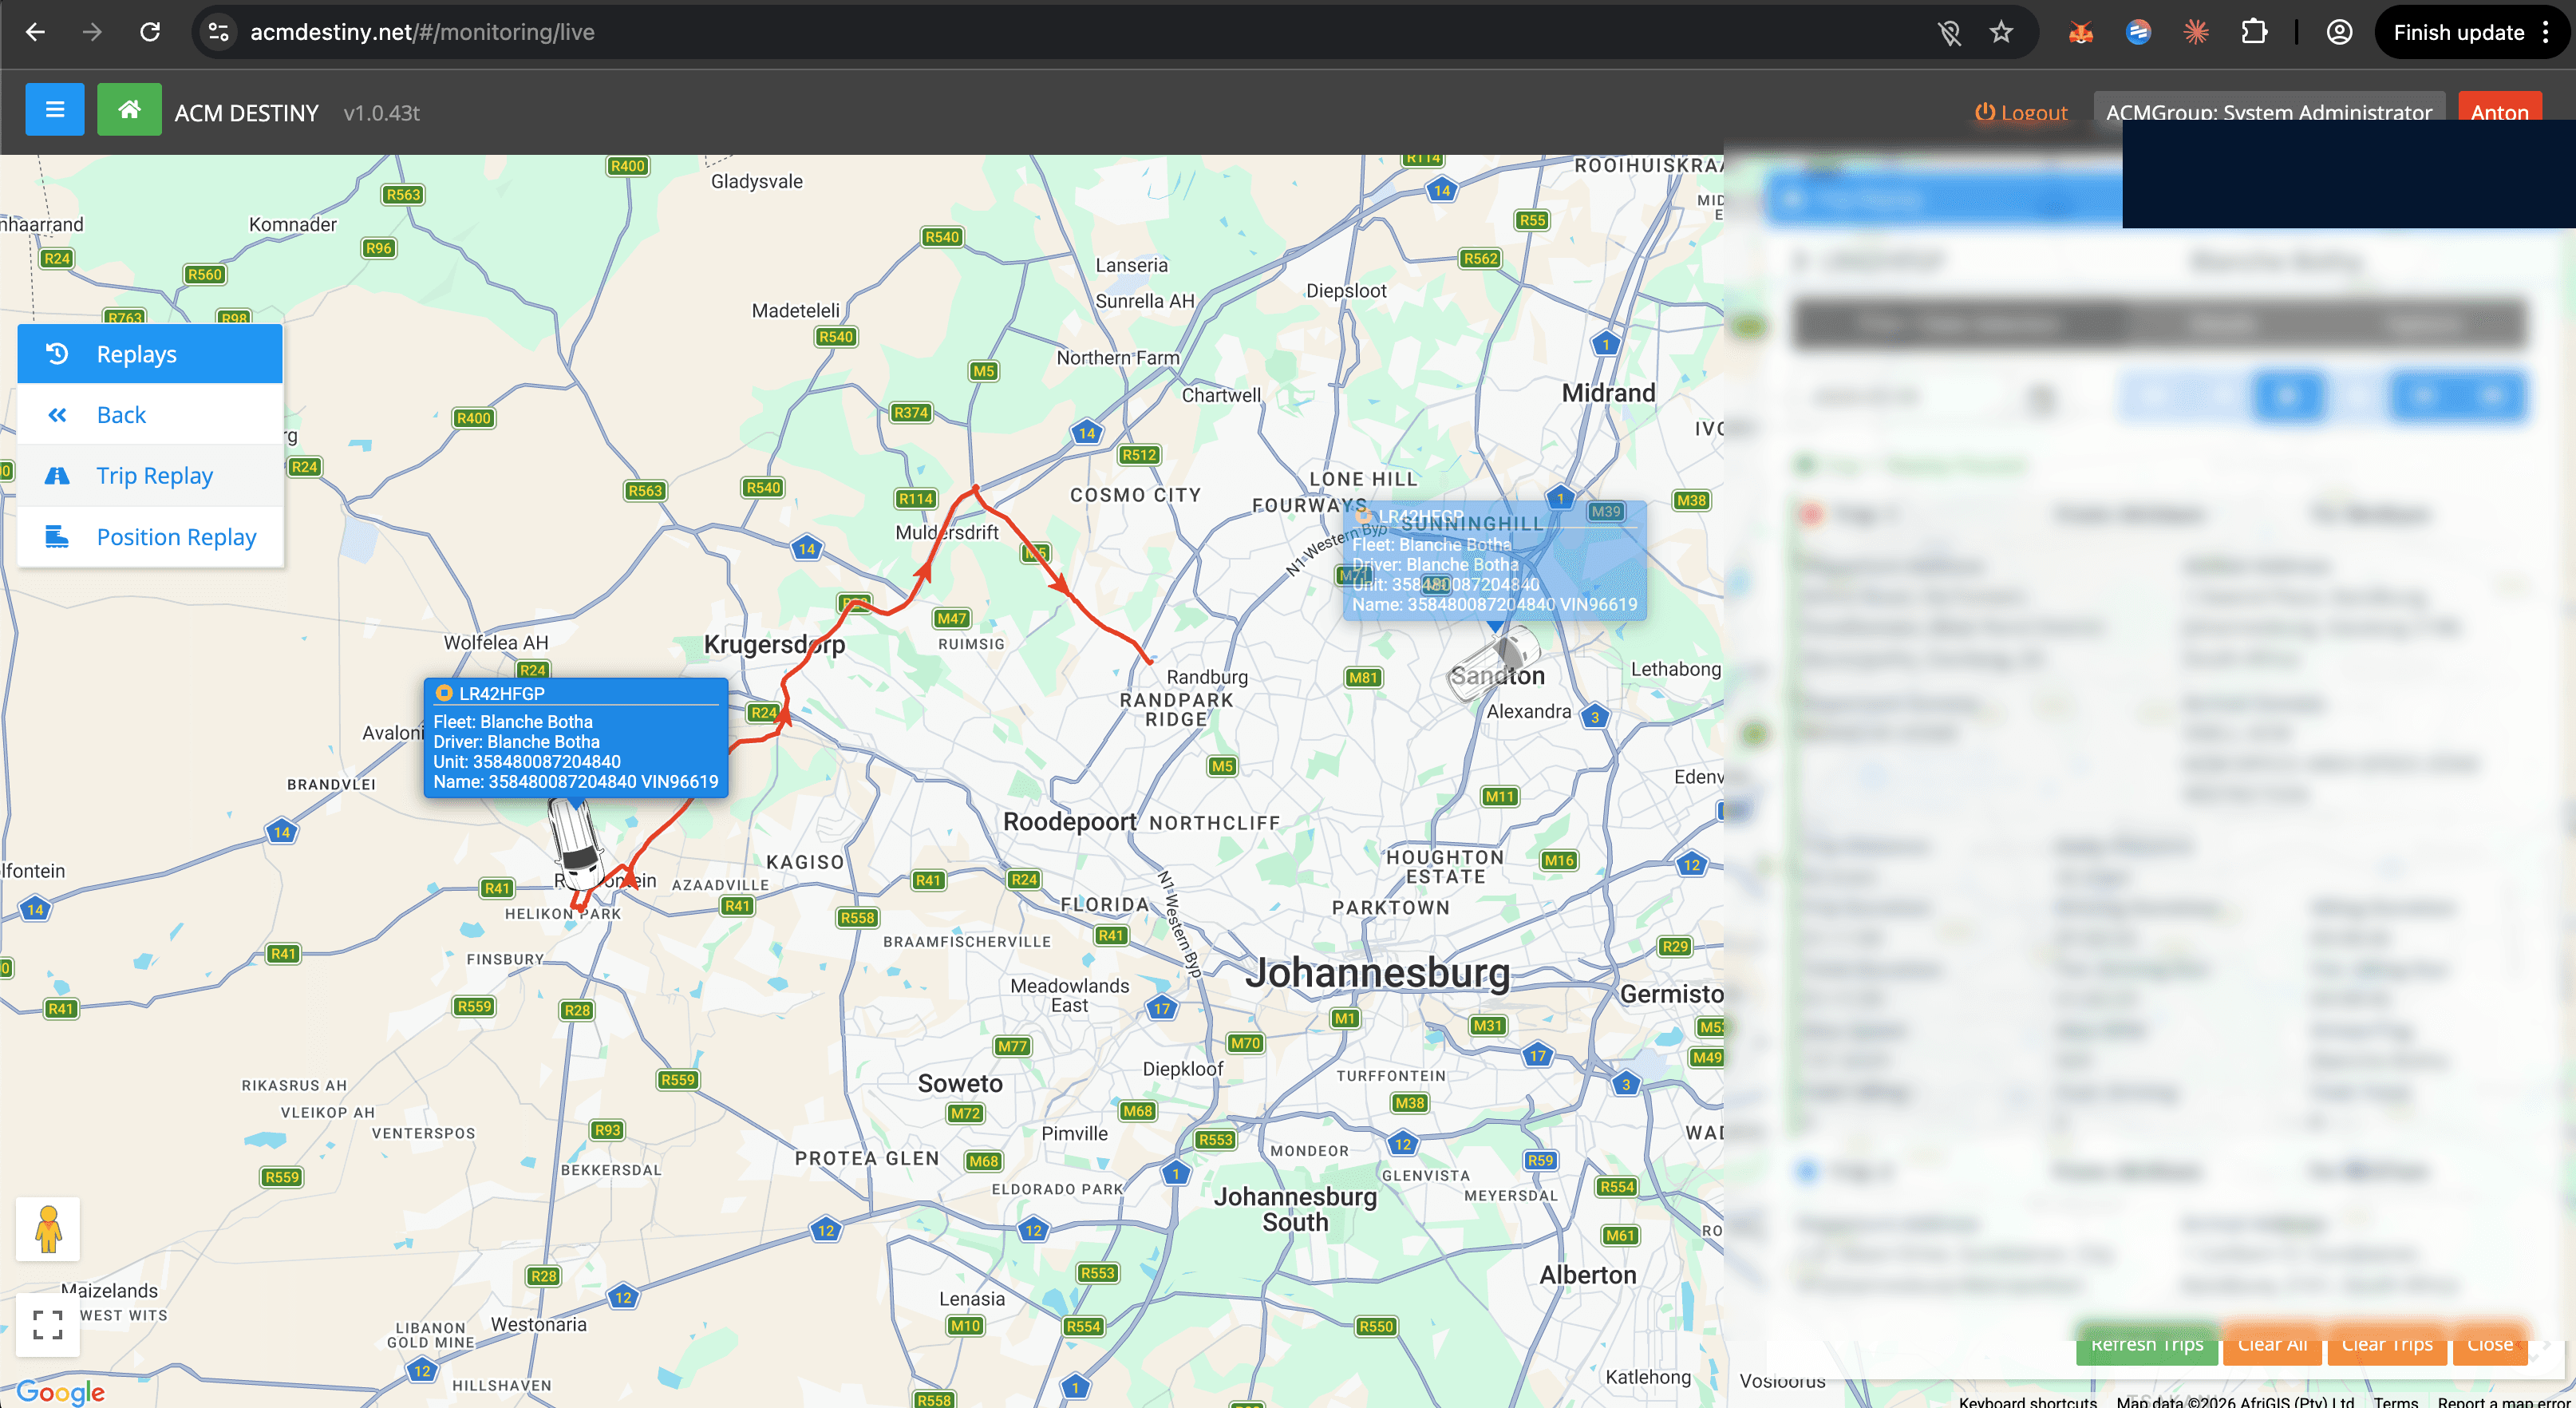The image size is (2576, 1408).
Task: Select the Replays menu header
Action: tap(150, 354)
